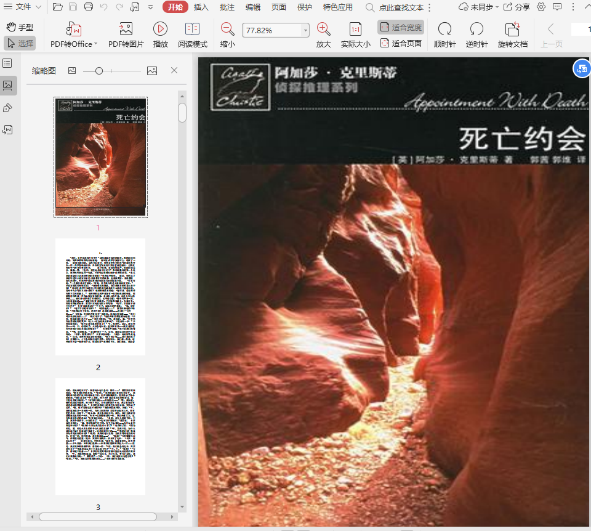Select page 2 thumbnail

100,297
